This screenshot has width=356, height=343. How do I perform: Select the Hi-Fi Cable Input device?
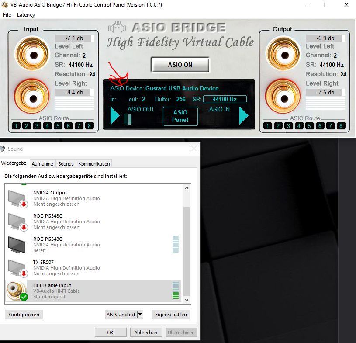[x=93, y=291]
